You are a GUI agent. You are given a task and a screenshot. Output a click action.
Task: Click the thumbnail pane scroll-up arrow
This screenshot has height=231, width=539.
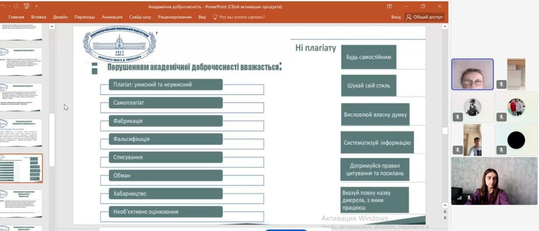[52, 27]
